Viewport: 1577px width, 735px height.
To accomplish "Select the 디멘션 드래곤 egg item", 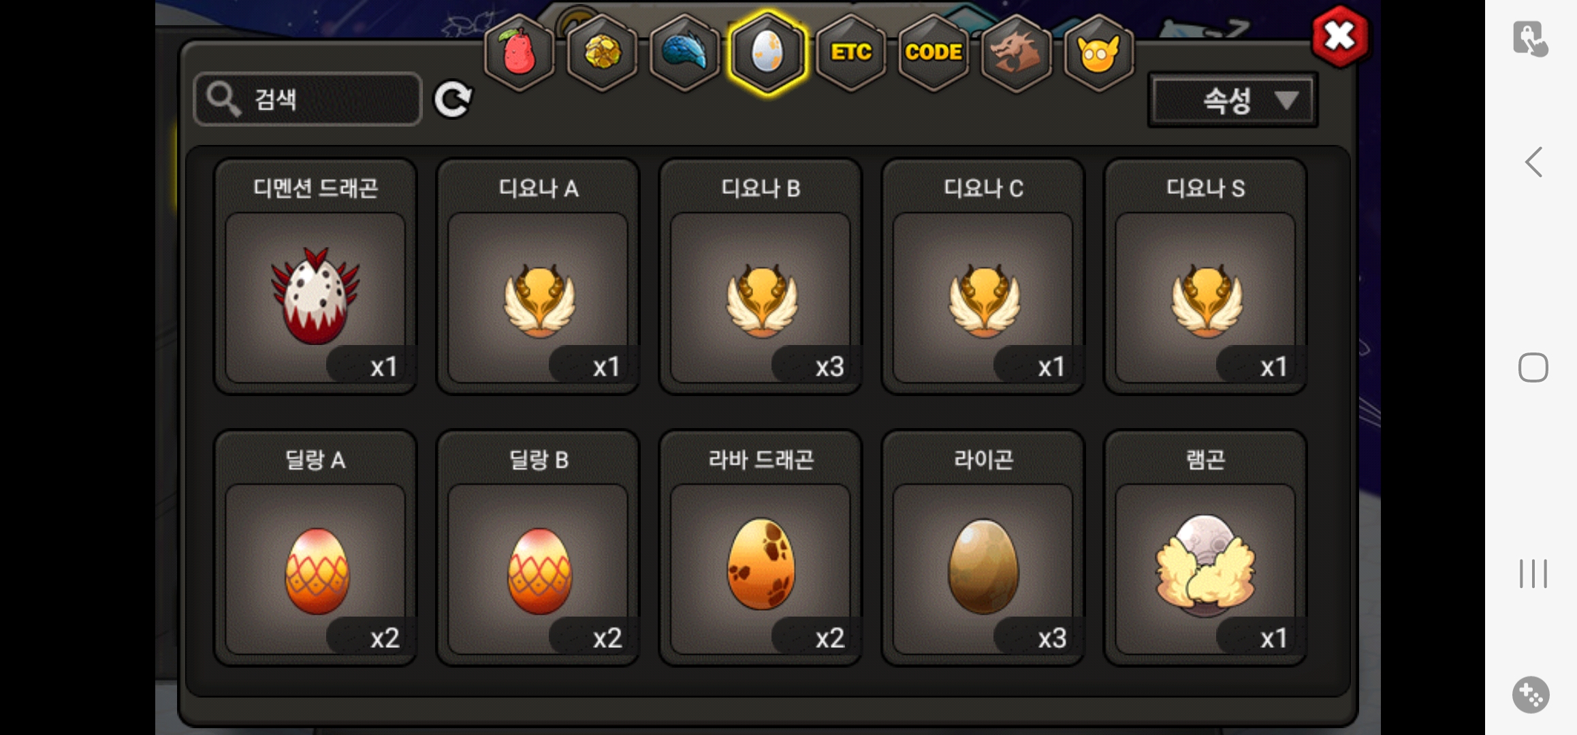I will click(x=315, y=276).
